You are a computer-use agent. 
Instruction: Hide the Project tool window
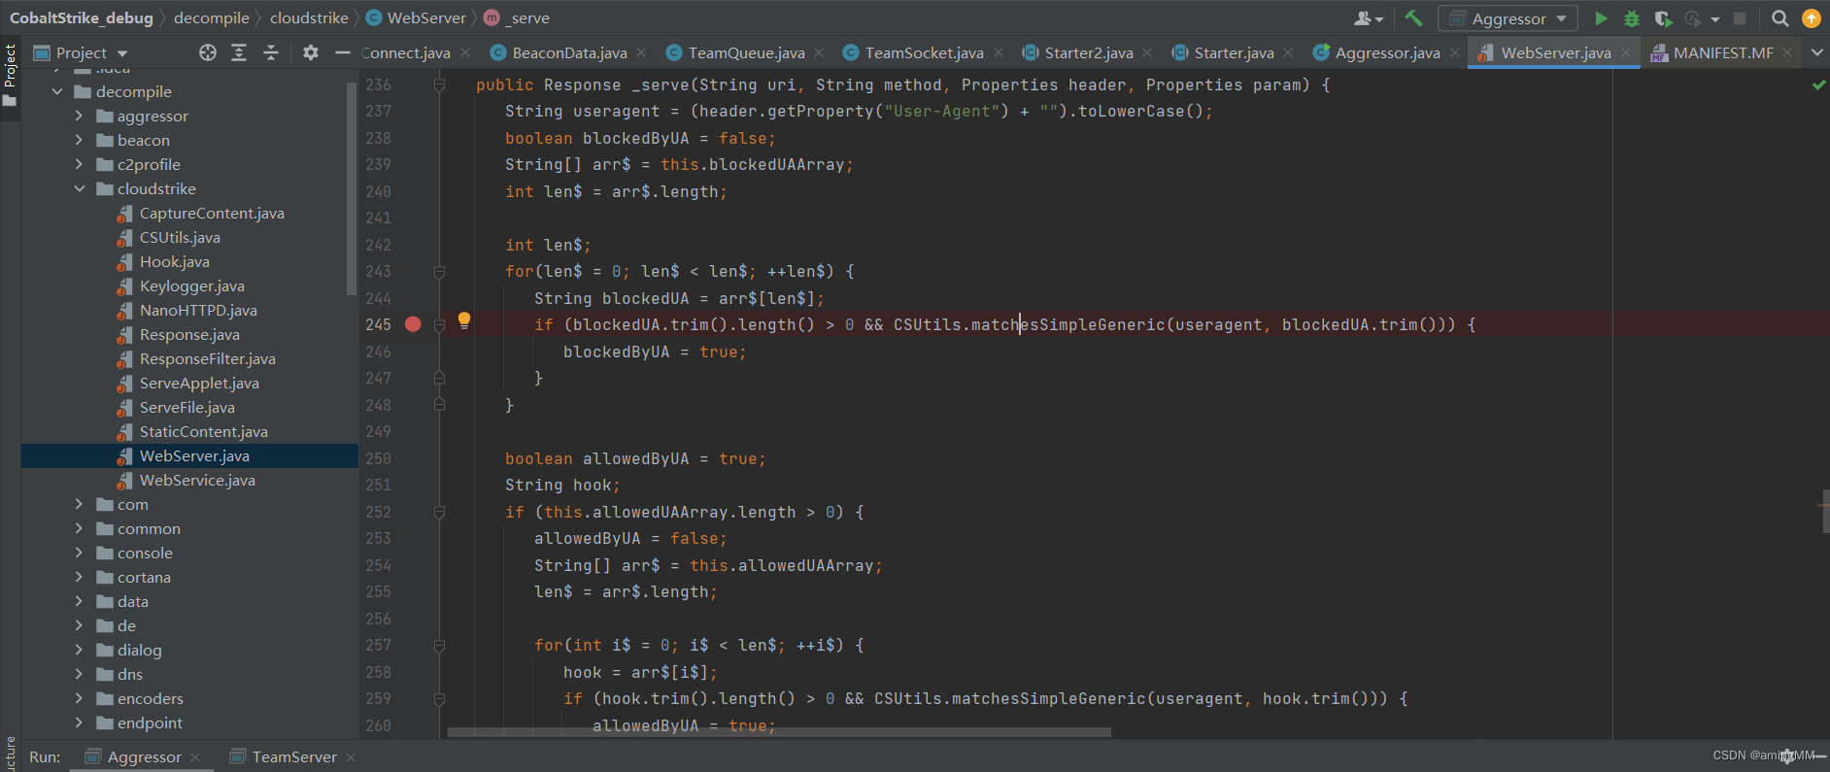(342, 52)
